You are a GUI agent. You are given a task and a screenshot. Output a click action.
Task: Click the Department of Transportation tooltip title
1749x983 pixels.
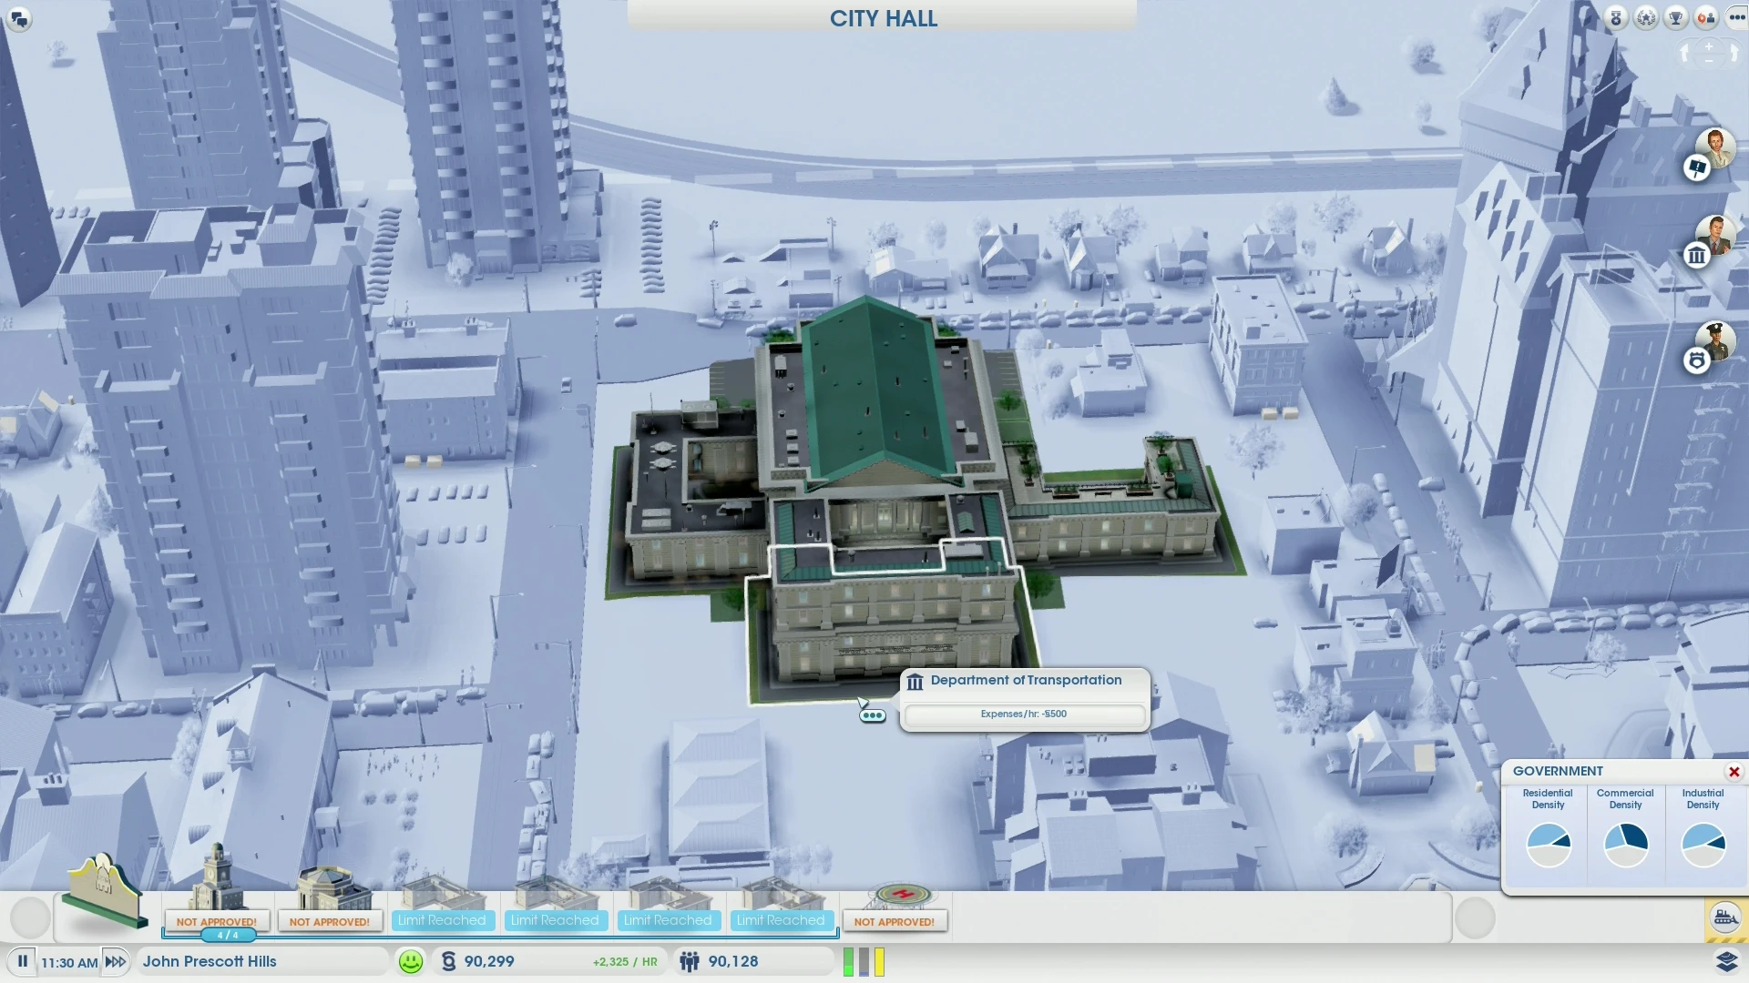pyautogui.click(x=1026, y=680)
